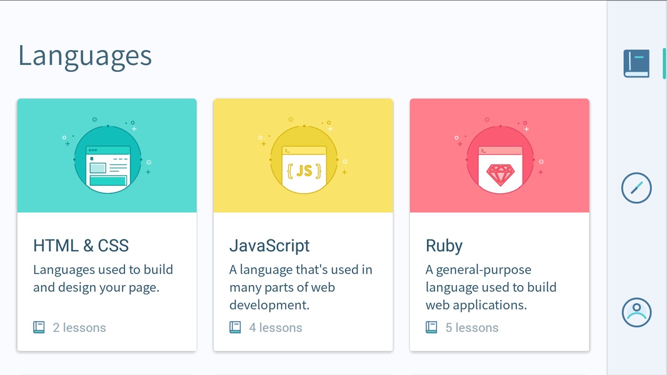Click 'Languages used to build and design your page.'
Screen dimensions: 667x375
[x=103, y=279]
